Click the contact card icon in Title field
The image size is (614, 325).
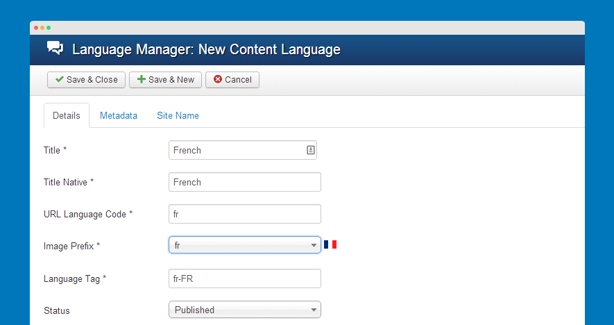(x=311, y=150)
